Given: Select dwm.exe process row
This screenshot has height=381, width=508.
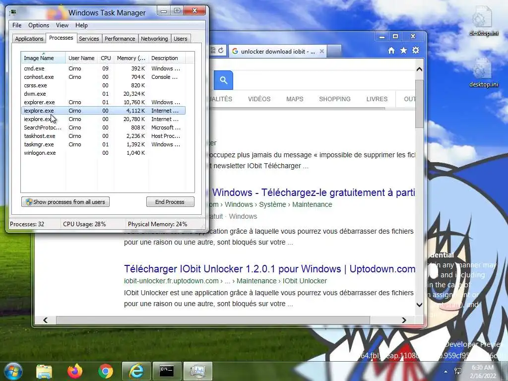Looking at the screenshot, I should pyautogui.click(x=103, y=94).
